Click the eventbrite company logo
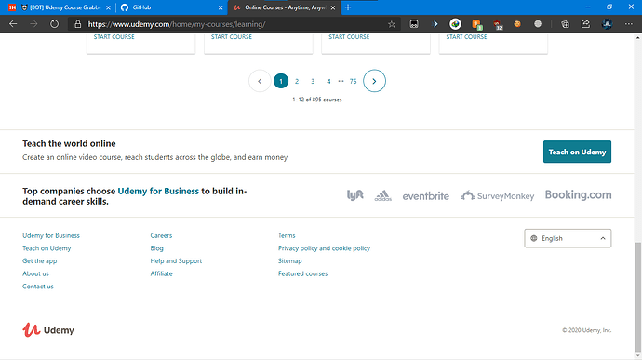The height and width of the screenshot is (360, 642). click(426, 196)
